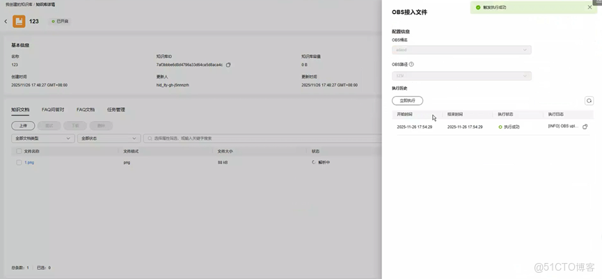The width and height of the screenshot is (602, 279).
Task: Click the disabled 删除 button
Action: (101, 125)
